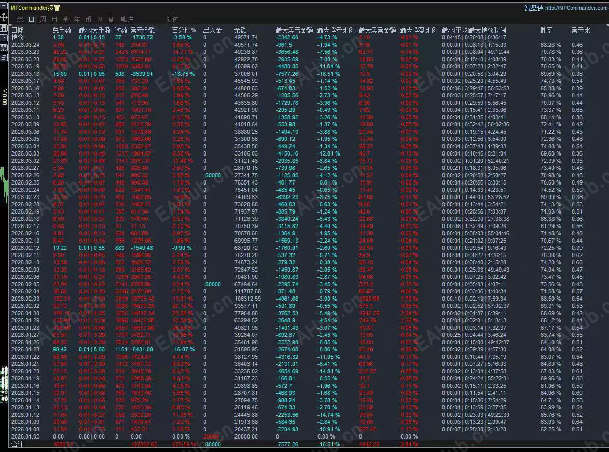This screenshot has height=452, width=609.
Task: Click the 最大浮盈比例 column header
Action: tap(419, 30)
